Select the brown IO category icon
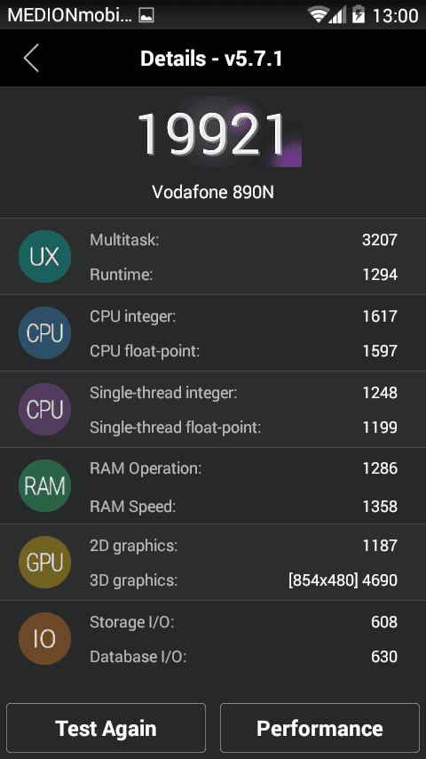 (x=44, y=639)
